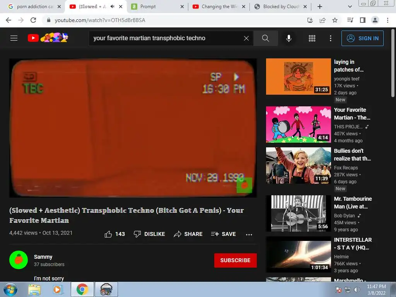Open 'laying in patches of...' video thumbnail
Image resolution: width=396 pixels, height=297 pixels.
click(x=298, y=77)
